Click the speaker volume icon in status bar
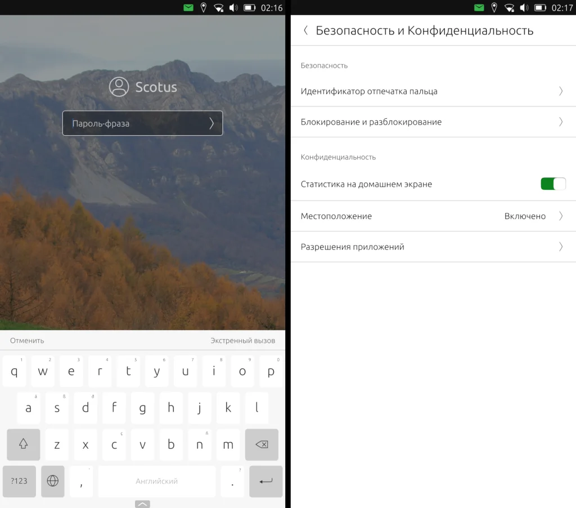The width and height of the screenshot is (576, 508). [233, 8]
